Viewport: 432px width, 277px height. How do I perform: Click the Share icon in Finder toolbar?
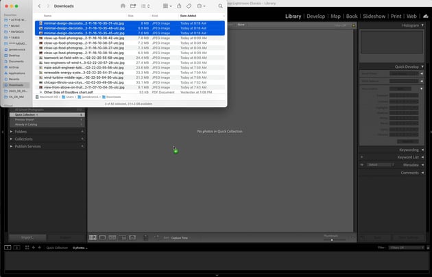(x=179, y=6)
